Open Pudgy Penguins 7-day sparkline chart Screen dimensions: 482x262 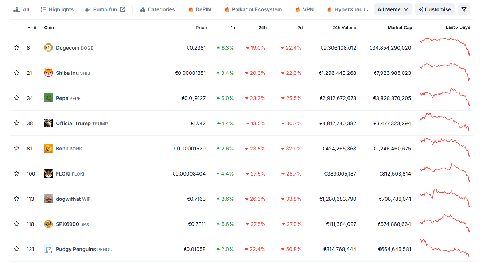(x=445, y=248)
